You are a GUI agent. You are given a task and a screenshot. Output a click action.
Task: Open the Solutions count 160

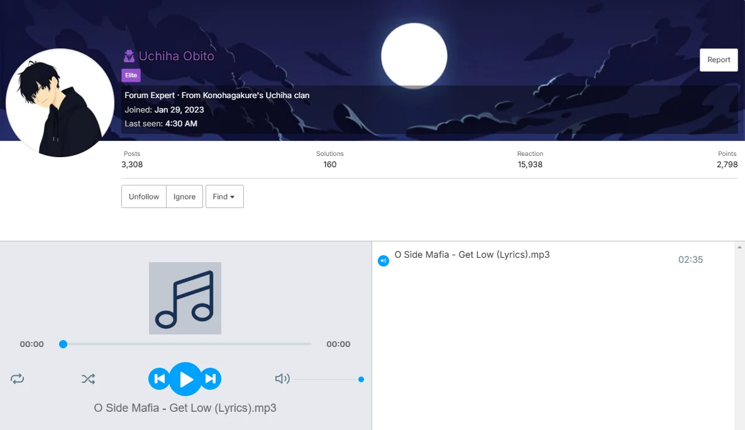(329, 165)
